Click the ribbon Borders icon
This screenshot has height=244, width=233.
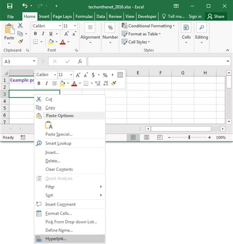[x=35, y=42]
